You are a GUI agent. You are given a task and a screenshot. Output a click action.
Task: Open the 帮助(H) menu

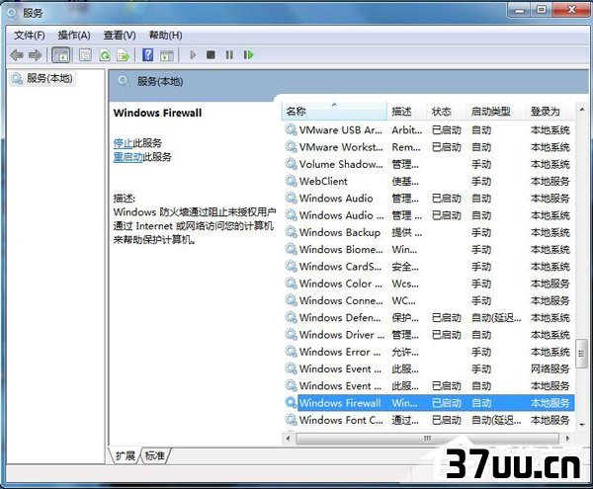click(165, 36)
